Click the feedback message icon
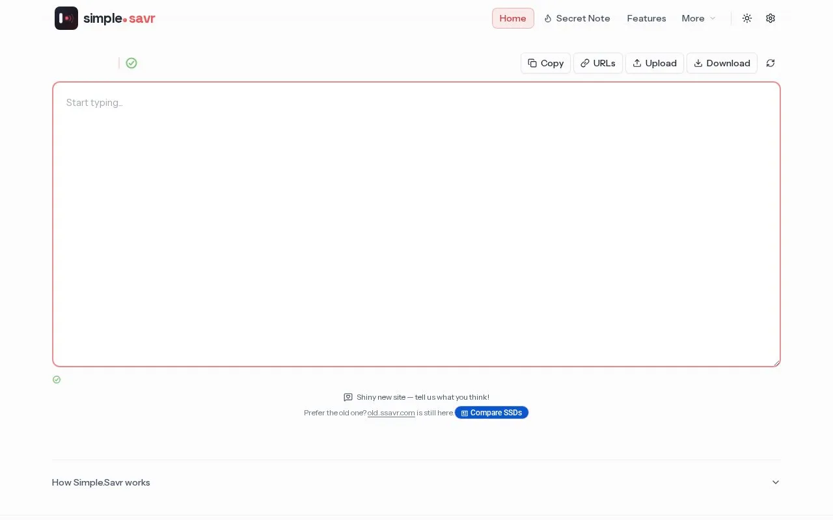The image size is (833, 520). [348, 397]
